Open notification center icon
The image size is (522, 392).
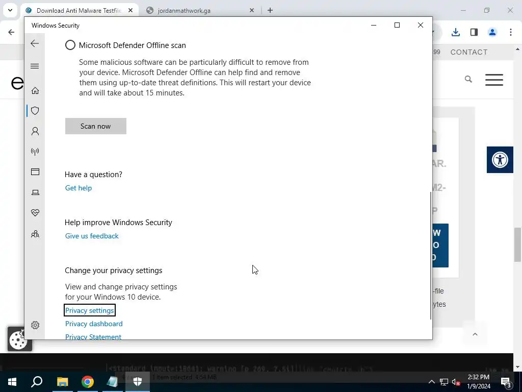click(x=506, y=382)
